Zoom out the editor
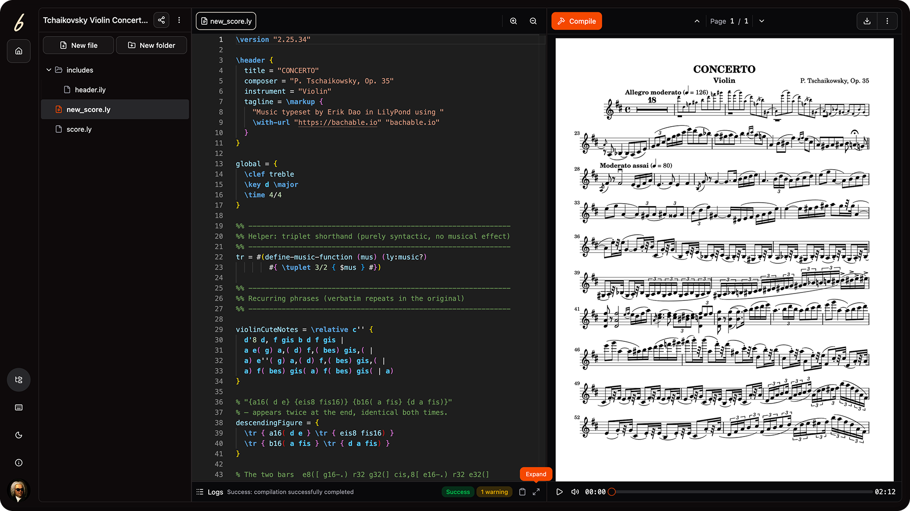 (533, 21)
